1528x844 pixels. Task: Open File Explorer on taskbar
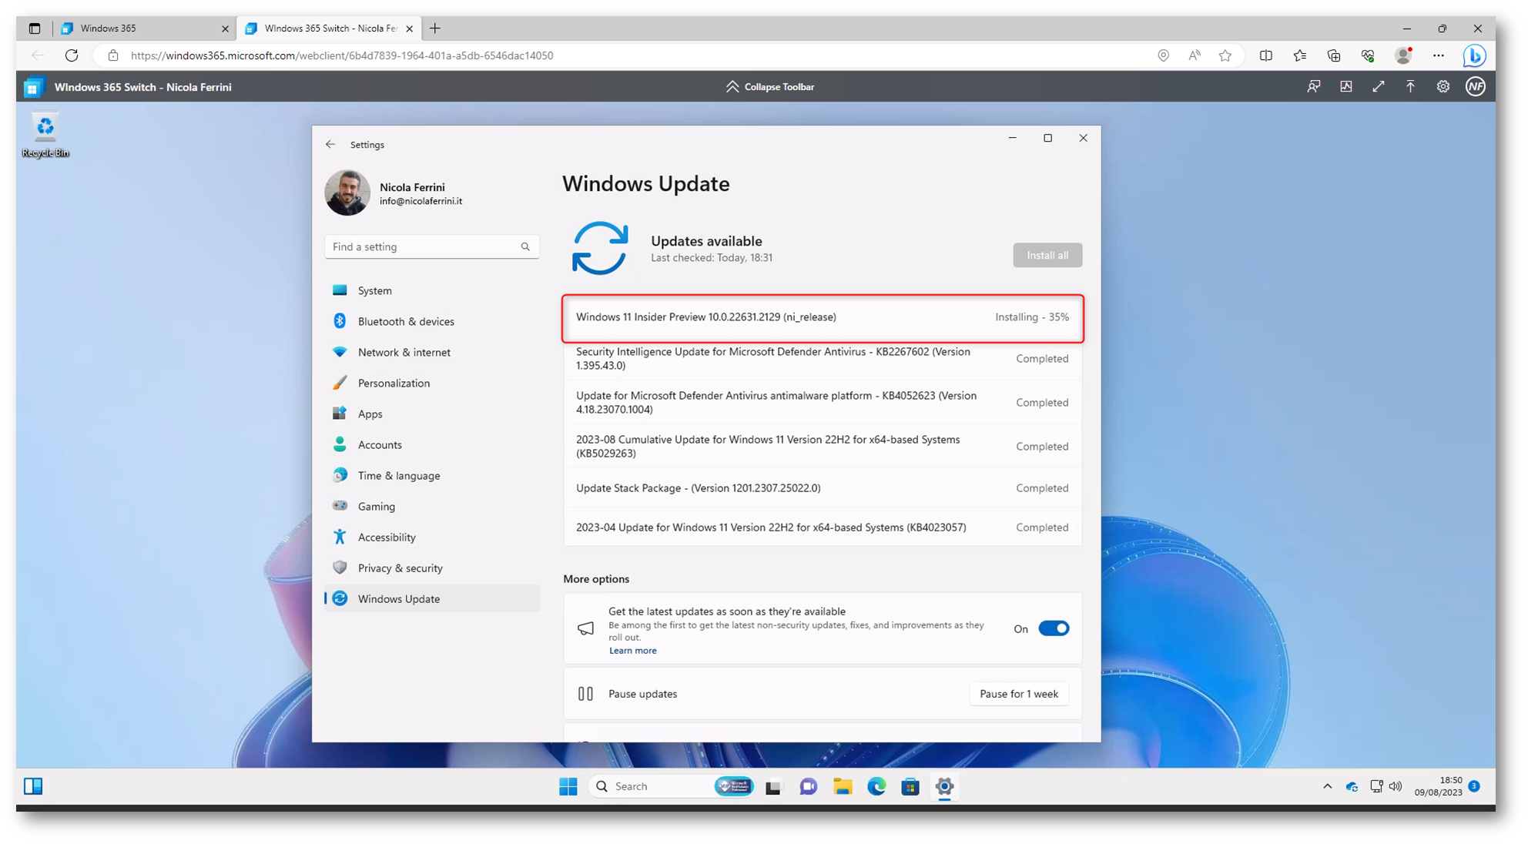click(843, 786)
